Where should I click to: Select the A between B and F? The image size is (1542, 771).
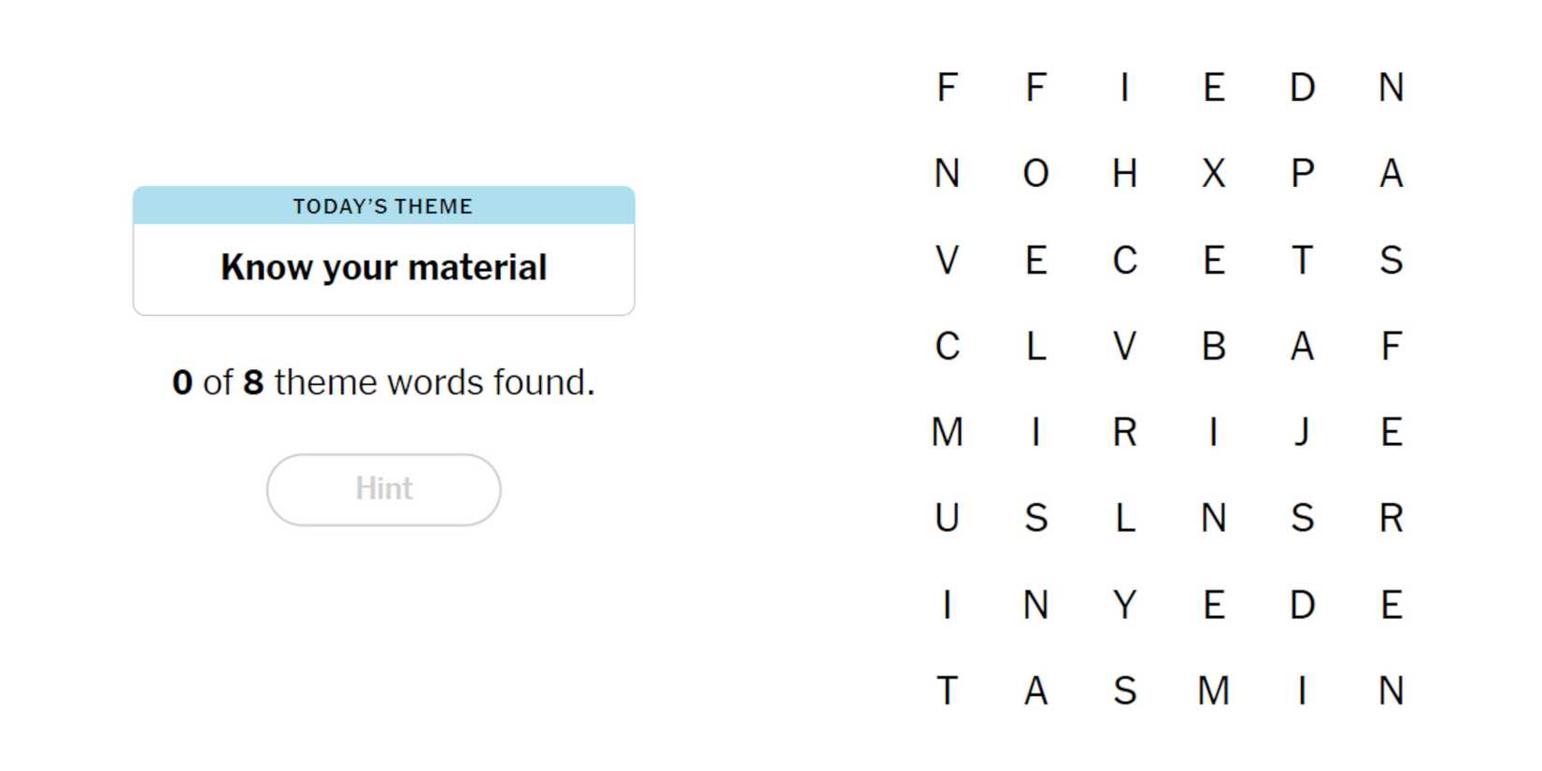click(1302, 347)
